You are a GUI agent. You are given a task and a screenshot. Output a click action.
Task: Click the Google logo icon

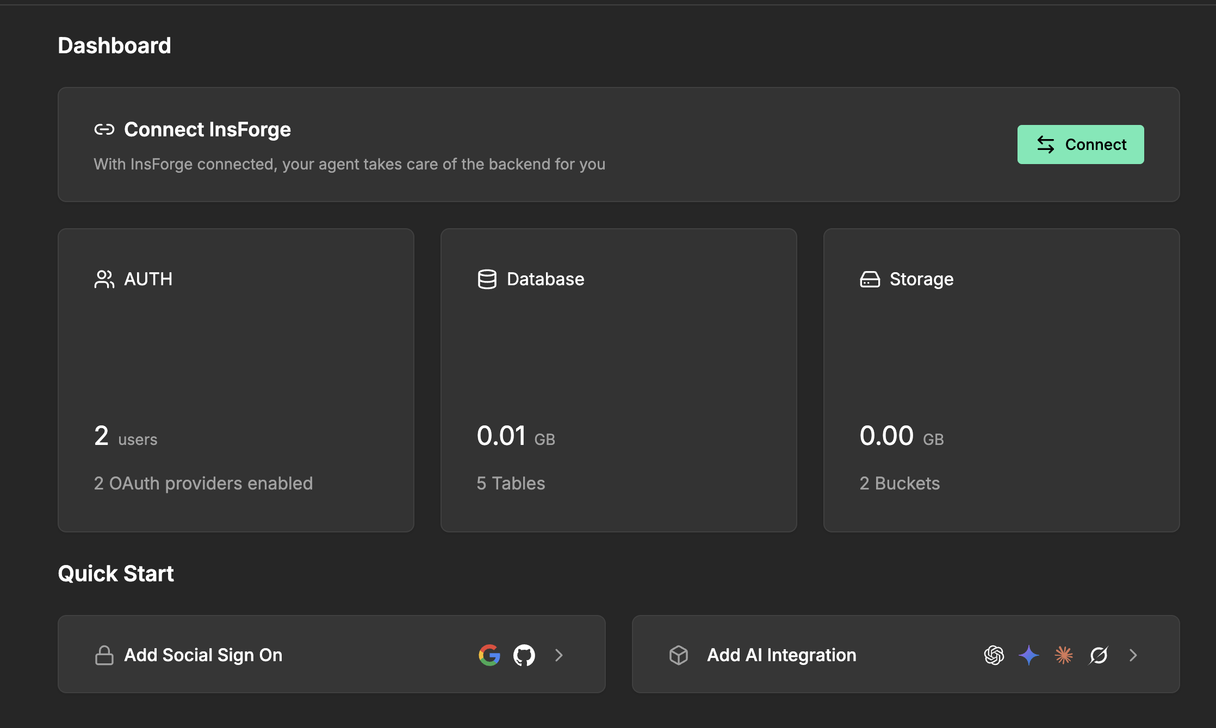tap(489, 655)
